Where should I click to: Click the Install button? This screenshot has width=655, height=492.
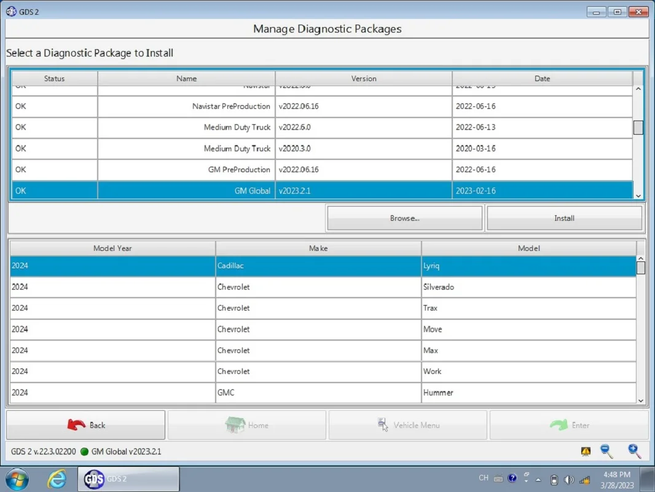(564, 218)
